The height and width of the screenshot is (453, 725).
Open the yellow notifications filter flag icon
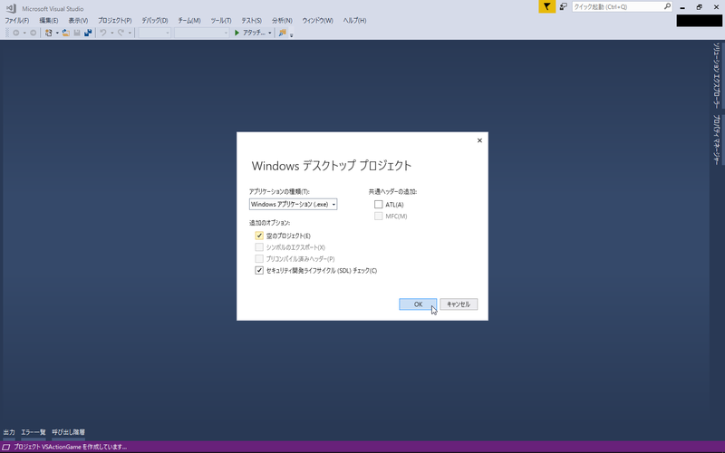pos(547,6)
